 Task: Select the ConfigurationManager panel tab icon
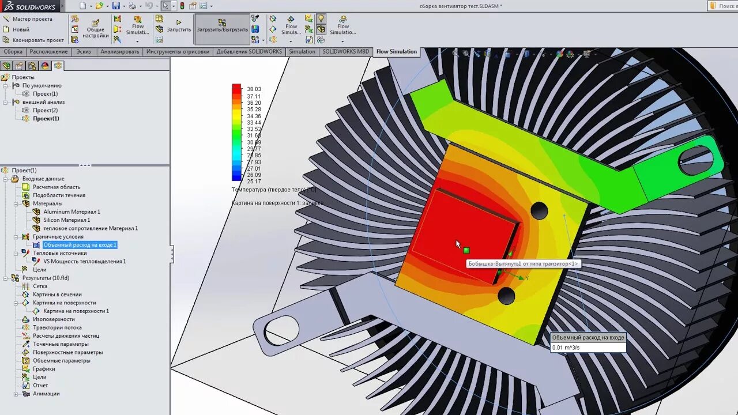click(x=32, y=66)
